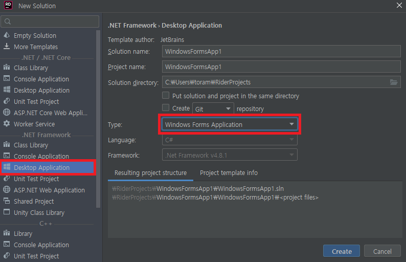Click the Solution name input field
The height and width of the screenshot is (262, 406).
(x=281, y=51)
